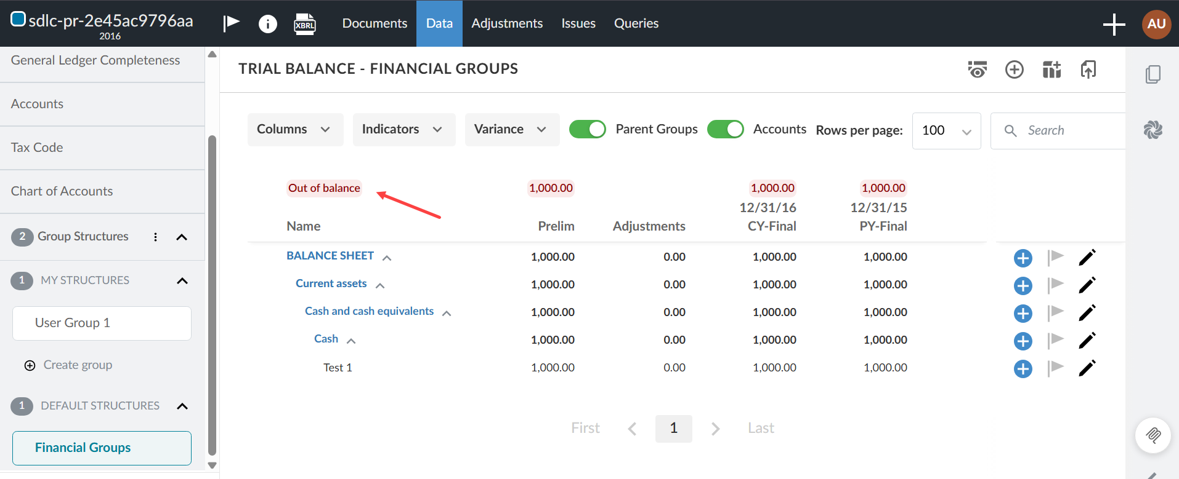
Task: Collapse the Cash group chevron
Action: click(351, 341)
